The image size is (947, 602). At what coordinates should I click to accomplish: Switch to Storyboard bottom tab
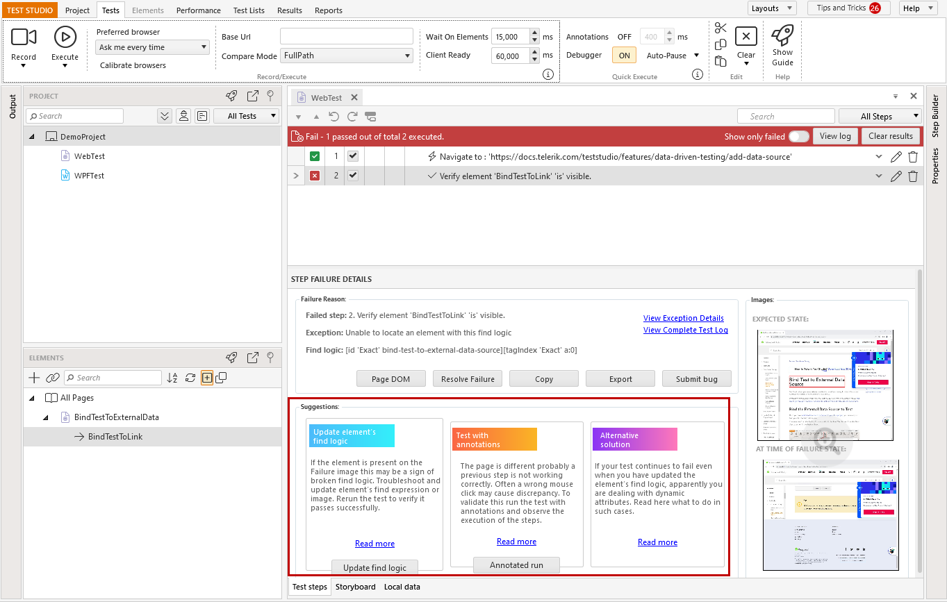[x=355, y=587]
